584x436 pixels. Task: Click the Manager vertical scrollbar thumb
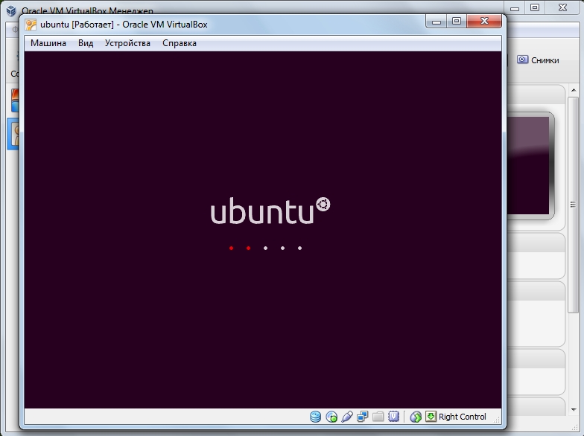click(574, 205)
